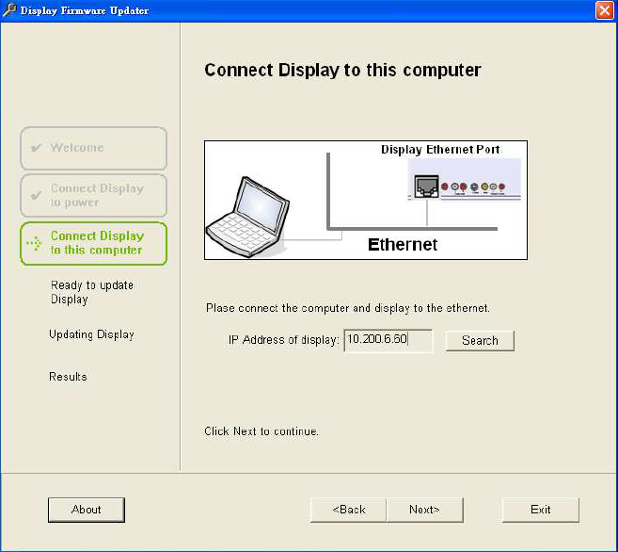Close the Display Firmware Updater window
The image size is (618, 552).
point(605,10)
